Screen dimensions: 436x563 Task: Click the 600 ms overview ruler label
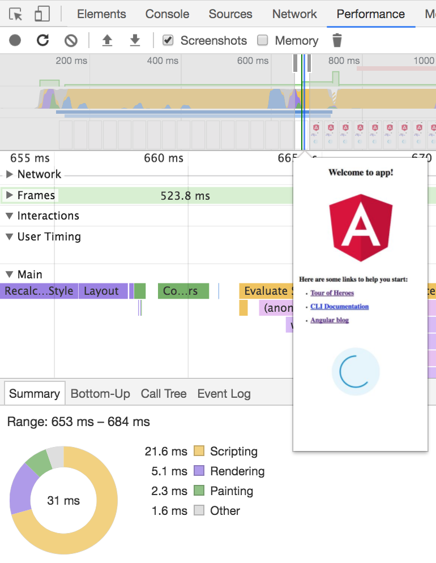[253, 61]
